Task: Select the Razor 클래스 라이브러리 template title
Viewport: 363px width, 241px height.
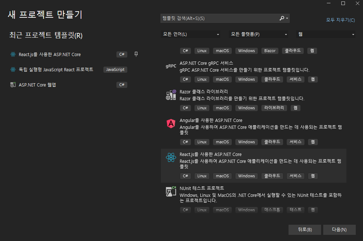Action: pos(204,92)
